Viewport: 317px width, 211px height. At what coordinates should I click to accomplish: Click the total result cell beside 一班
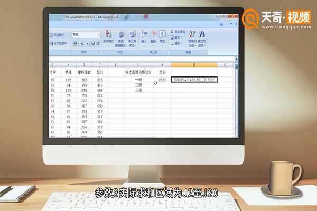pos(162,80)
